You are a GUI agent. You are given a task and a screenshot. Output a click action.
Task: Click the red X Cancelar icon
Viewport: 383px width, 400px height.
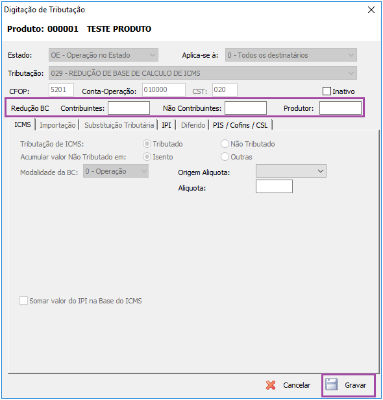[x=271, y=385]
